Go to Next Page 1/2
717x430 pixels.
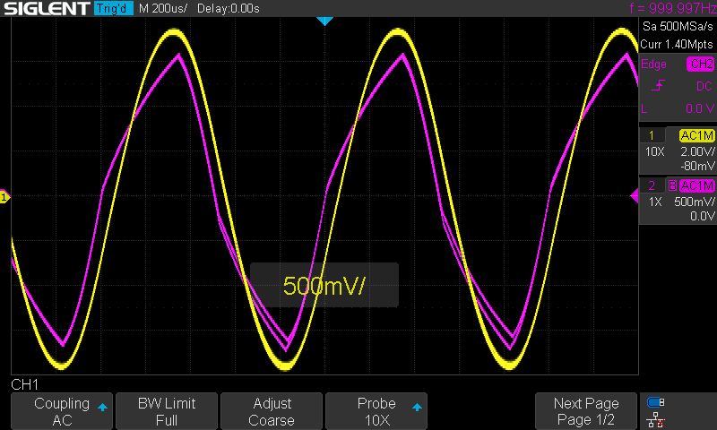point(586,411)
